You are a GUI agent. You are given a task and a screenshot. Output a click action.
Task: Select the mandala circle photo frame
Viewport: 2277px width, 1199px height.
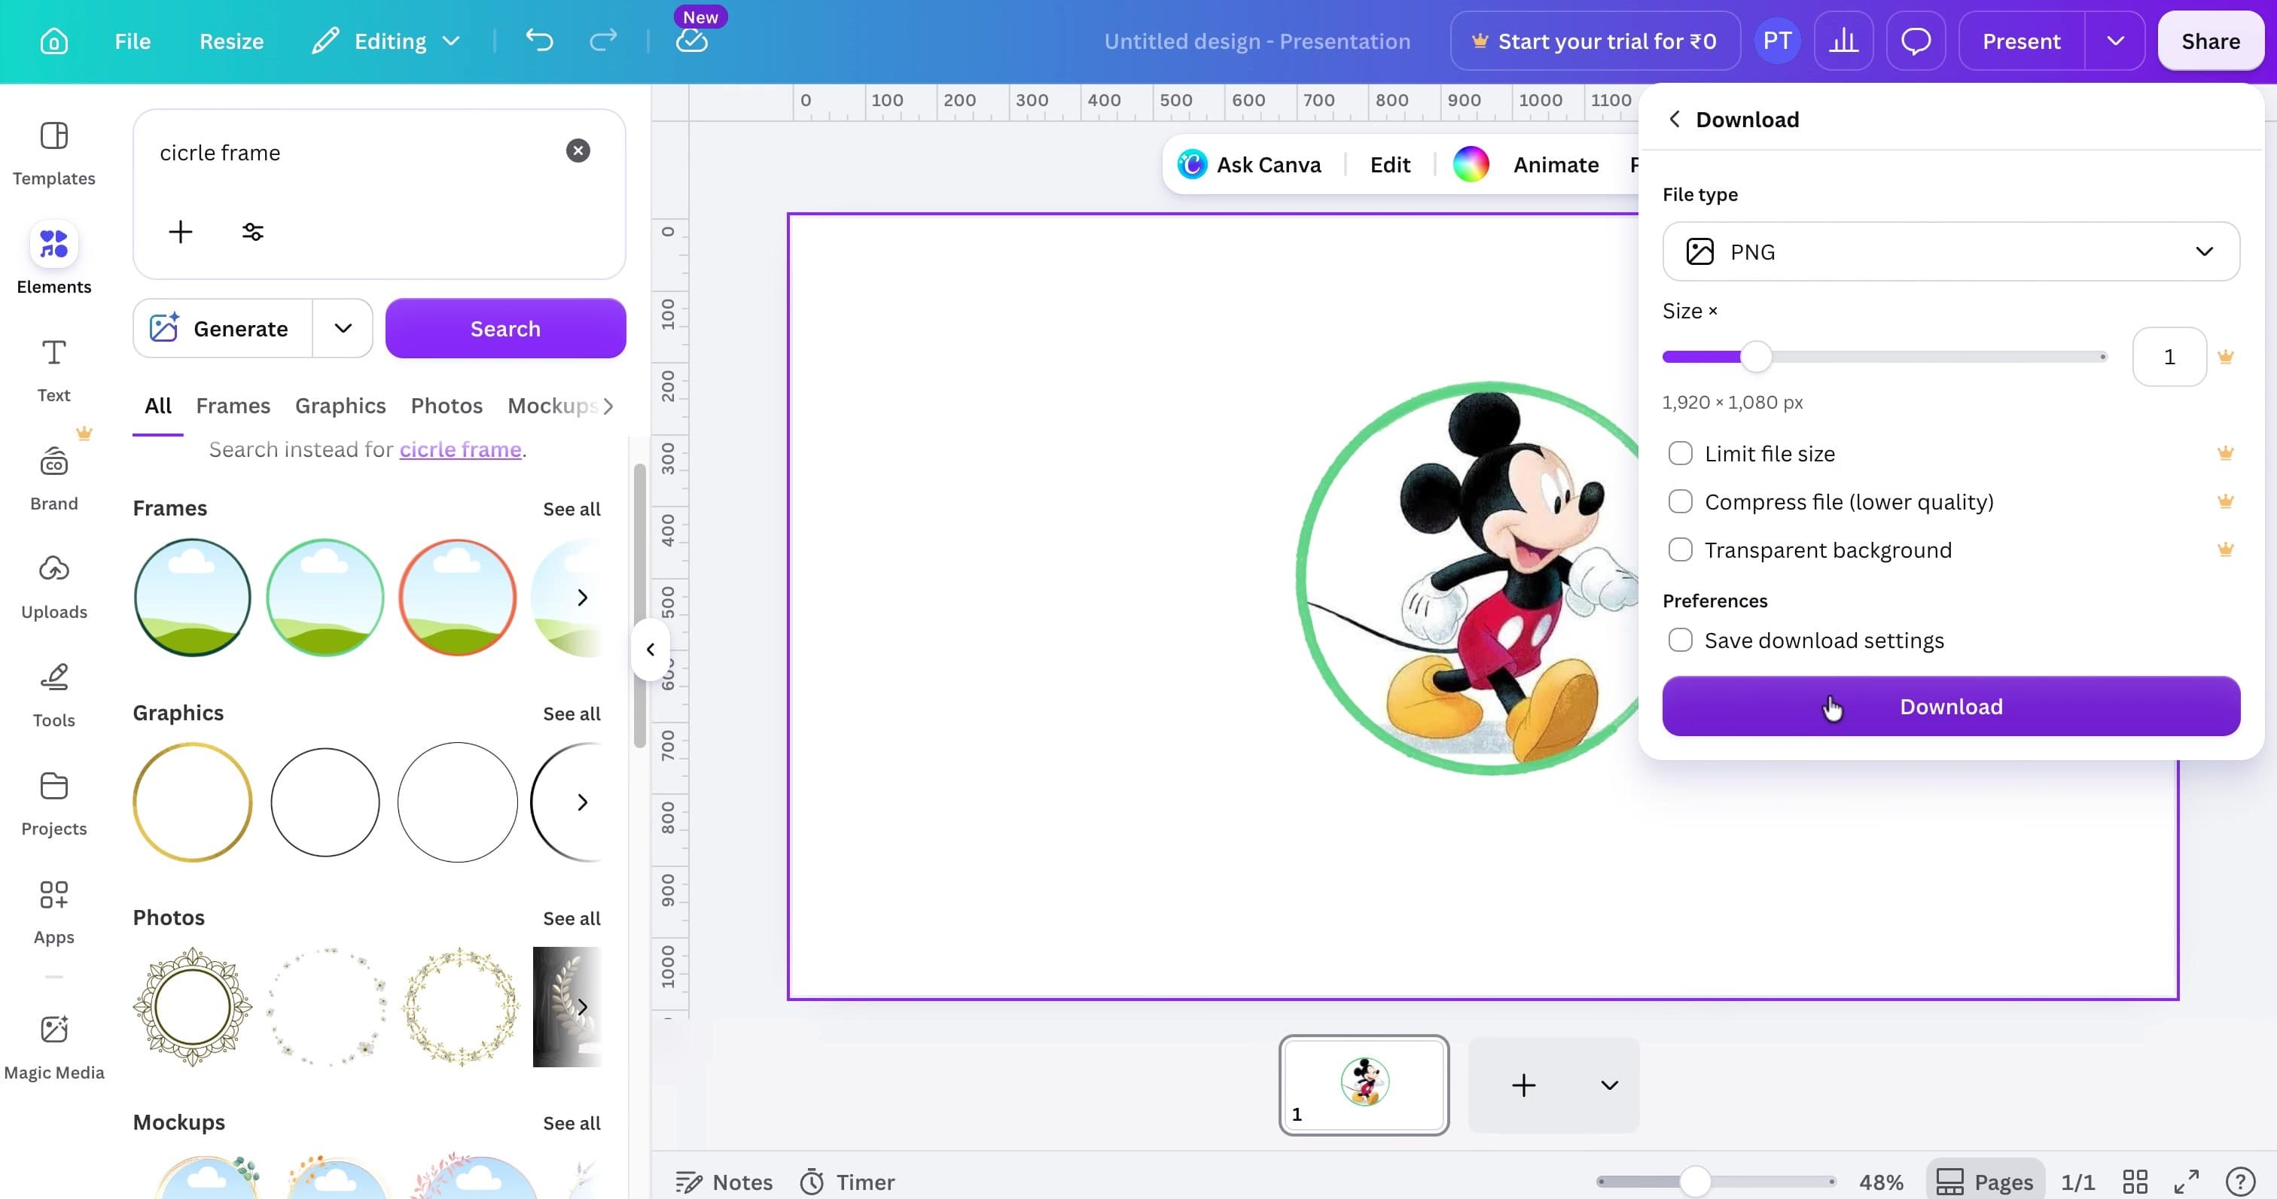click(x=193, y=1007)
